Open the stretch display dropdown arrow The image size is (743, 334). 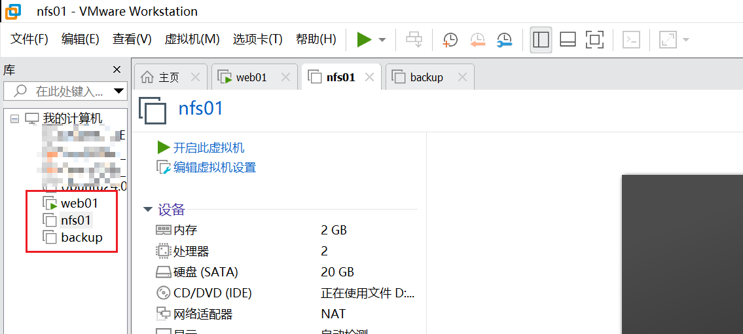point(685,40)
